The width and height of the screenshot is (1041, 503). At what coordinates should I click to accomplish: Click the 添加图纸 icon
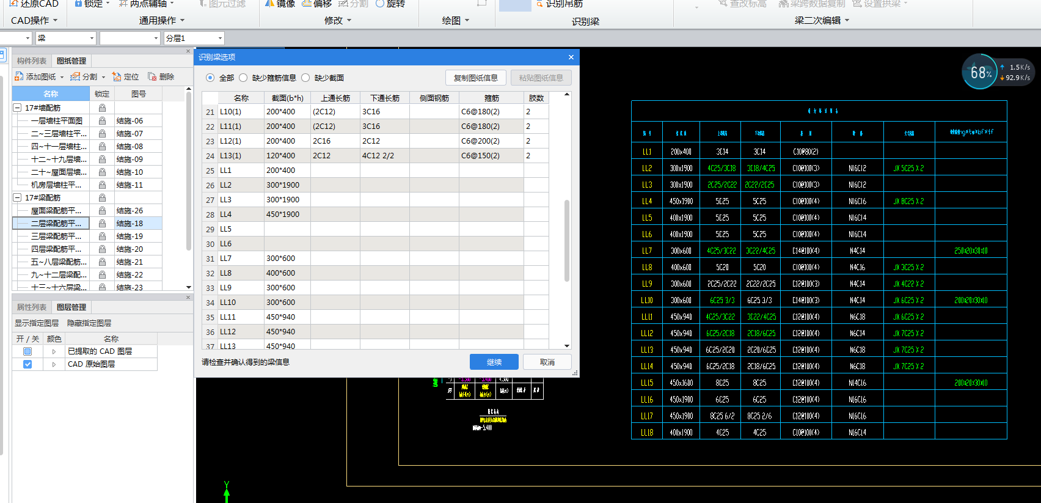pos(19,76)
